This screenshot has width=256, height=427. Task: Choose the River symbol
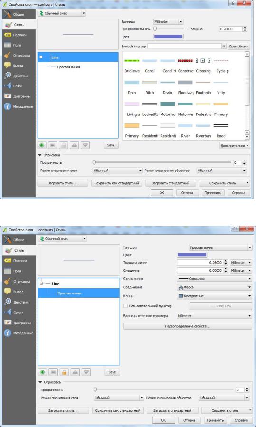(x=185, y=131)
